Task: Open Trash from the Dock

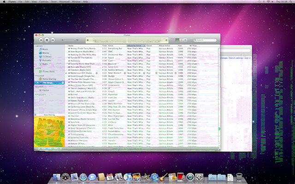Action: tap(239, 177)
